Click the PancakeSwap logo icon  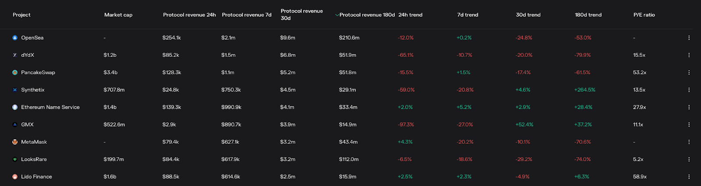(15, 72)
